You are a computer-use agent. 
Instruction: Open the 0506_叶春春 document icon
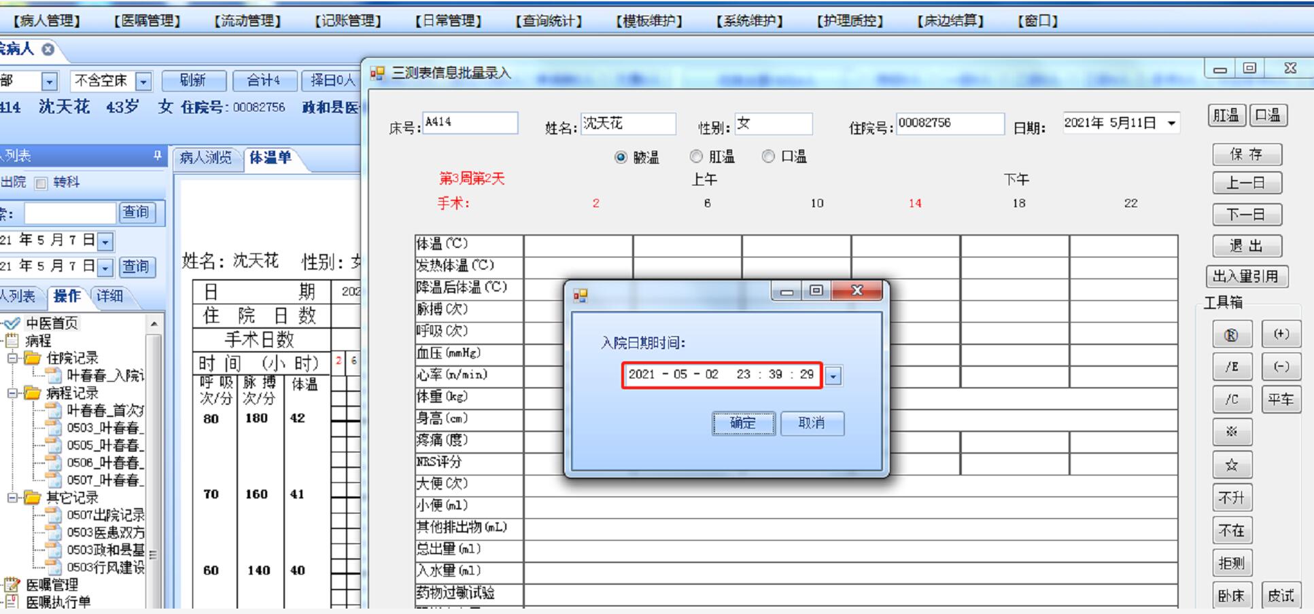pos(54,463)
